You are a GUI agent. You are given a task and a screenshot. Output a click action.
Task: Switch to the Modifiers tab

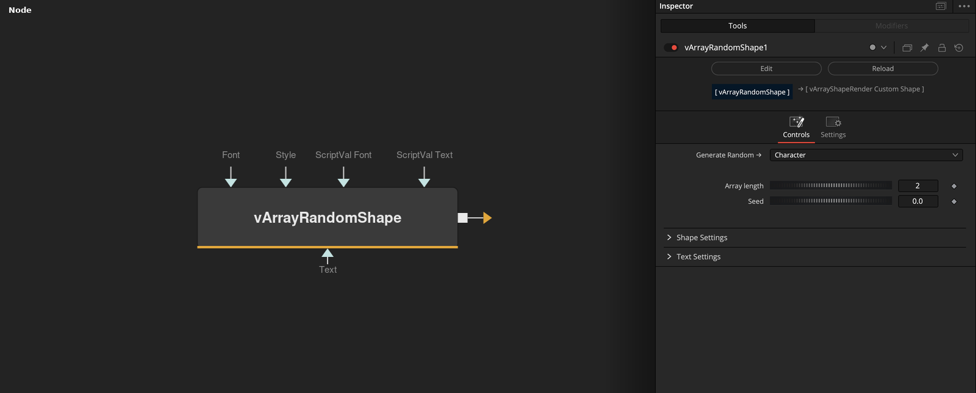(x=892, y=26)
